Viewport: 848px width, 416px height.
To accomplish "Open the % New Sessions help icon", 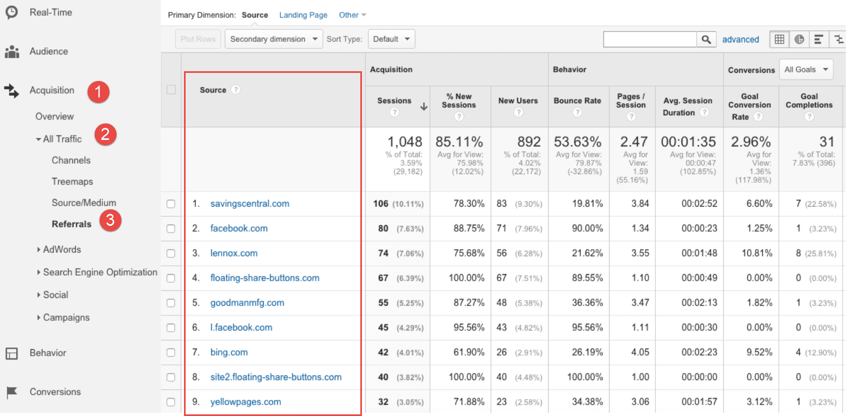I will point(459,117).
